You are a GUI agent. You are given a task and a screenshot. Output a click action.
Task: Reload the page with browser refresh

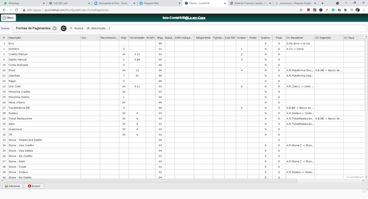(17, 10)
